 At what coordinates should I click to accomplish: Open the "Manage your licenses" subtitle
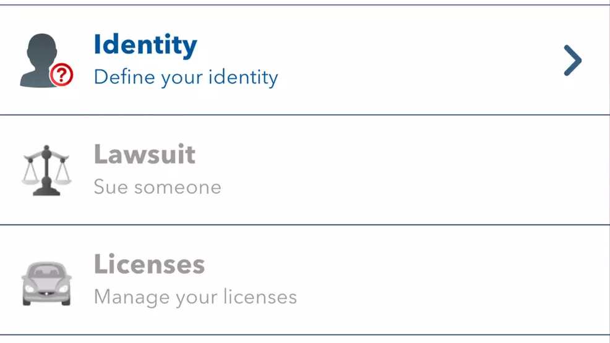pos(195,297)
